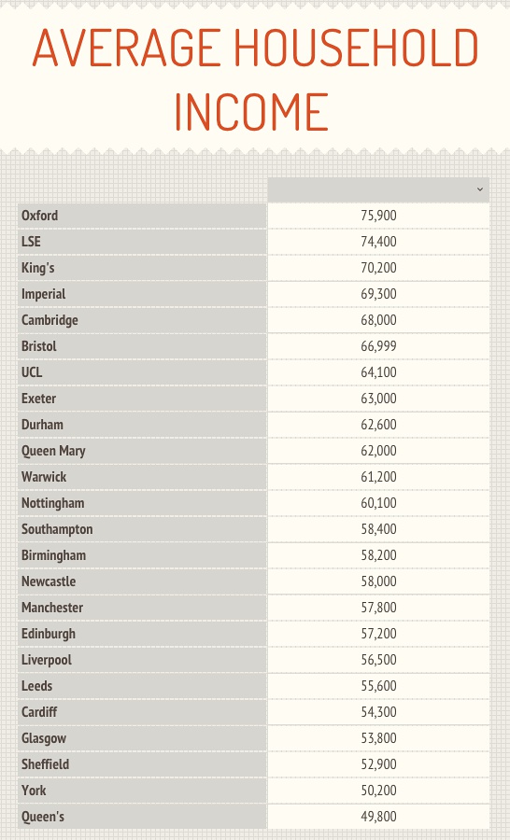
Task: Click the 75,900 income cell
Action: (378, 216)
